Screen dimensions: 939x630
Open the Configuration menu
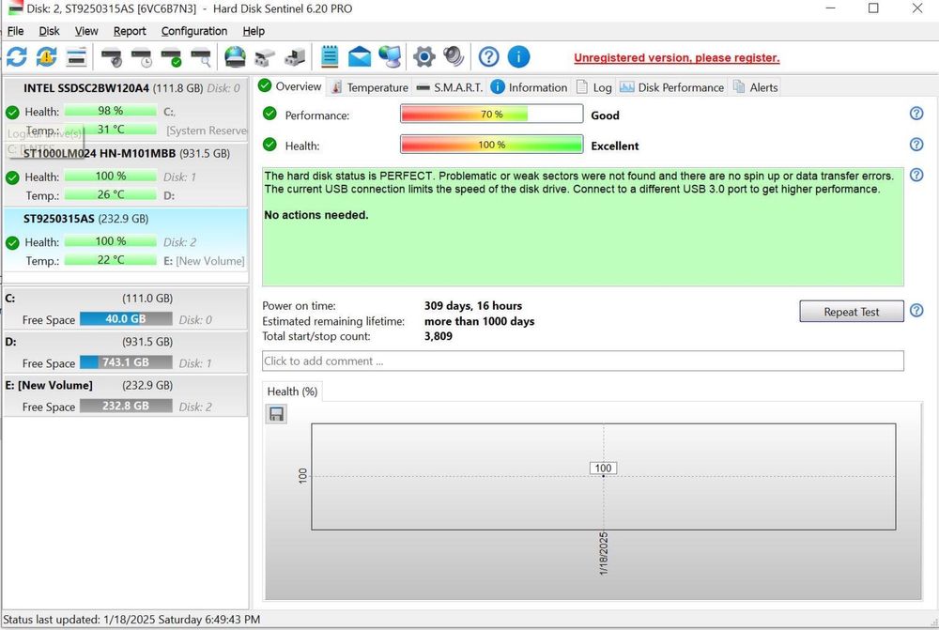click(194, 31)
